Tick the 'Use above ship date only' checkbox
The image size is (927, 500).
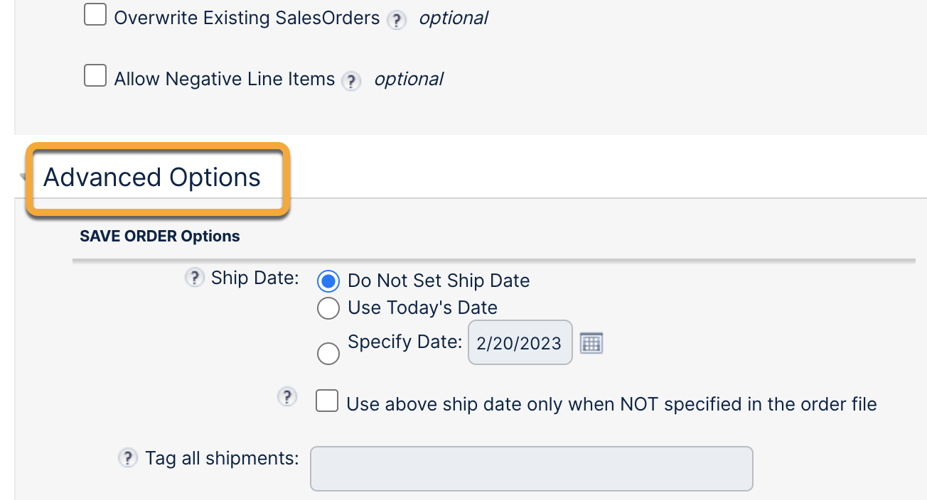point(327,401)
